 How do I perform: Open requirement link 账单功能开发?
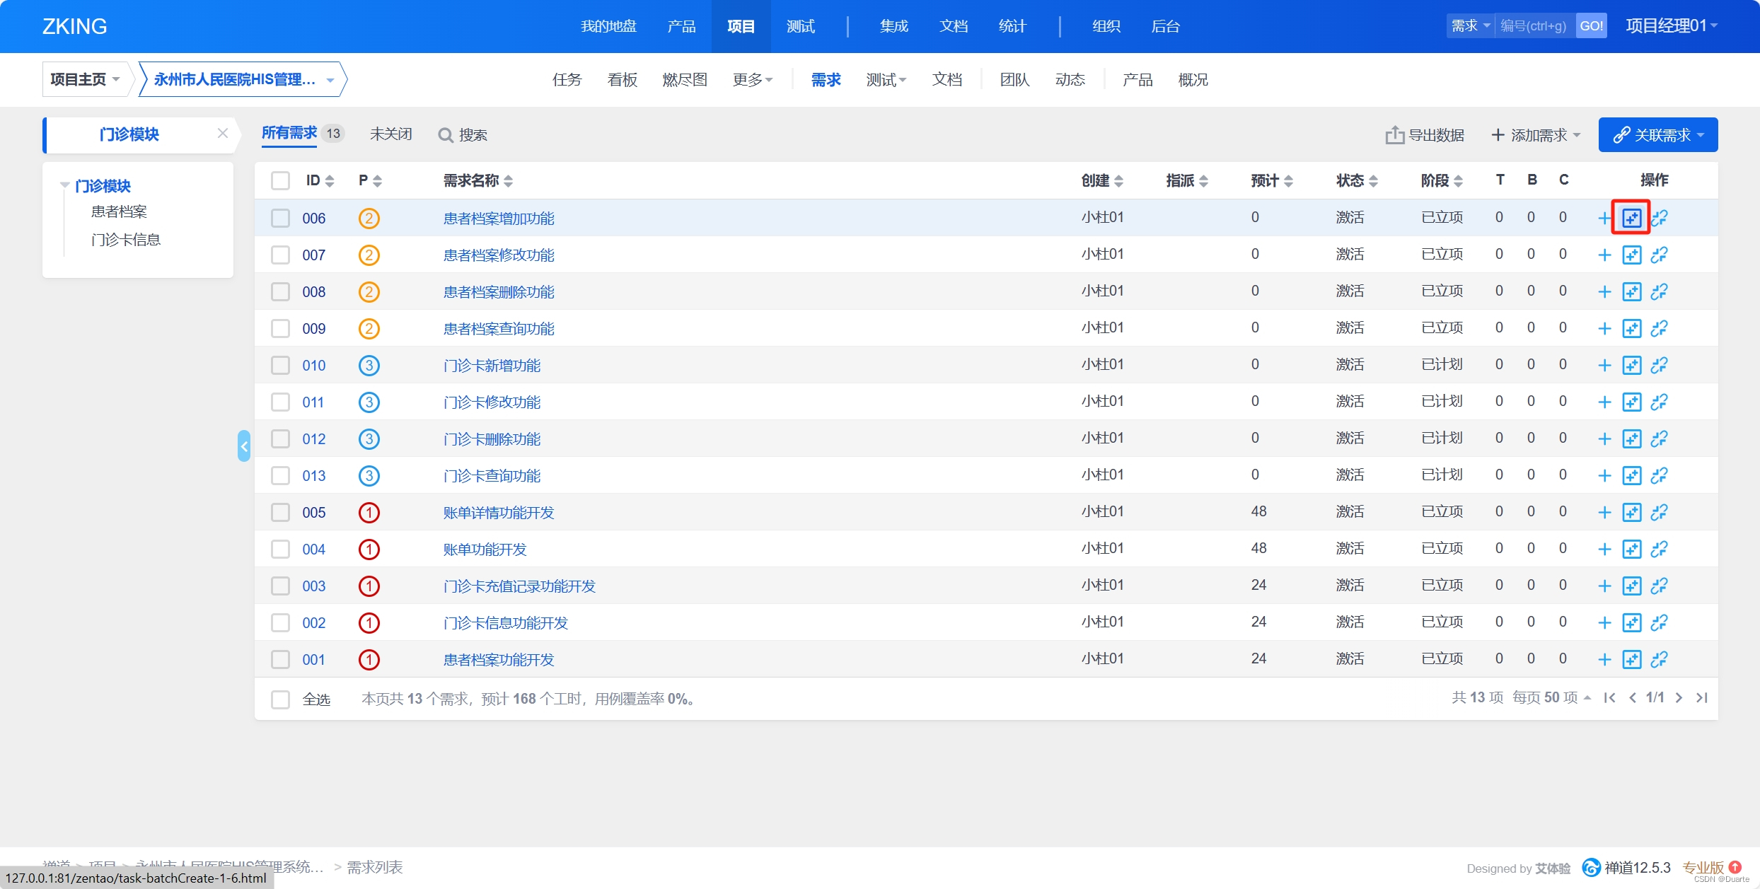[x=485, y=550]
